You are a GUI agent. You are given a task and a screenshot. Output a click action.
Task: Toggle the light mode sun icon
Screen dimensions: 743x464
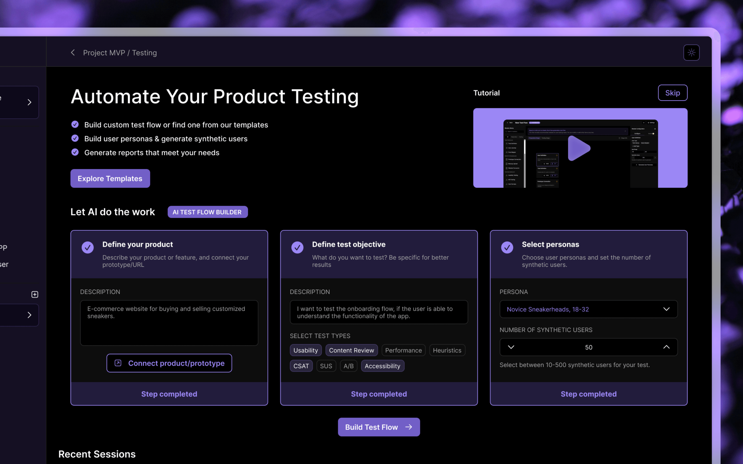coord(691,53)
